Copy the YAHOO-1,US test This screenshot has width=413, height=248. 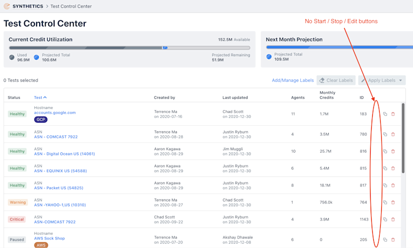385,202
